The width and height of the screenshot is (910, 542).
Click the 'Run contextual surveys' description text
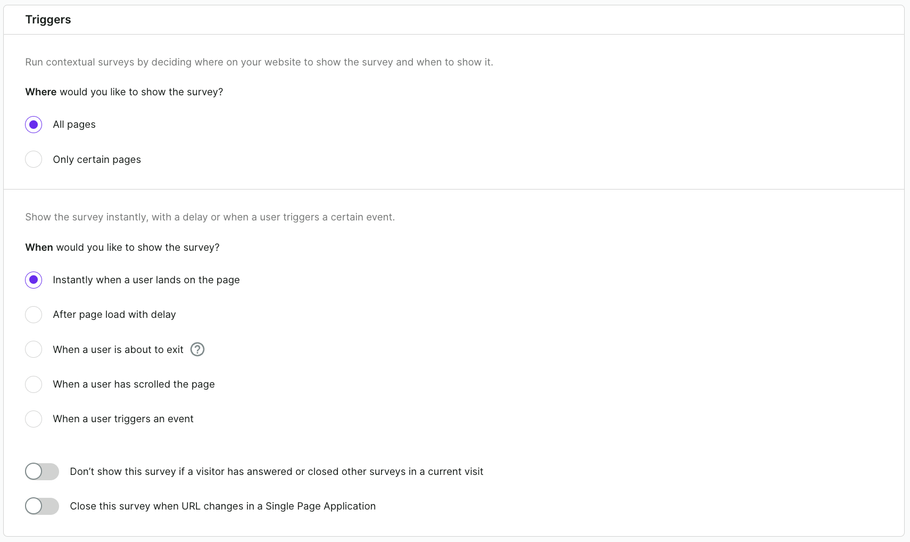pyautogui.click(x=259, y=62)
